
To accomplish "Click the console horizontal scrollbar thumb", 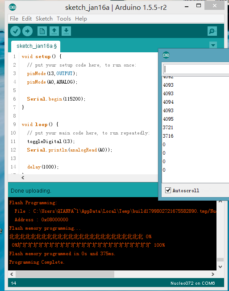I will click(x=65, y=274).
